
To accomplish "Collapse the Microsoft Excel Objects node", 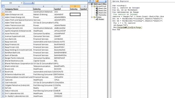I will tap(92, 6).
